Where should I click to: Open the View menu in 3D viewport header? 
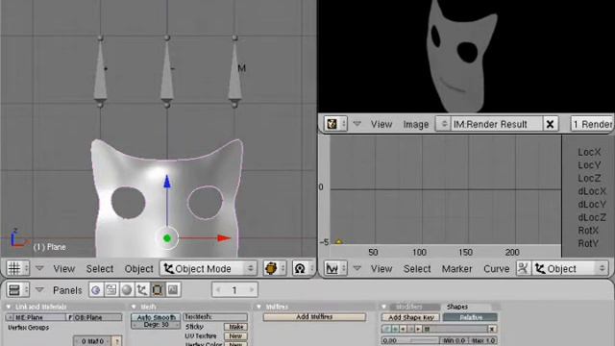point(64,269)
